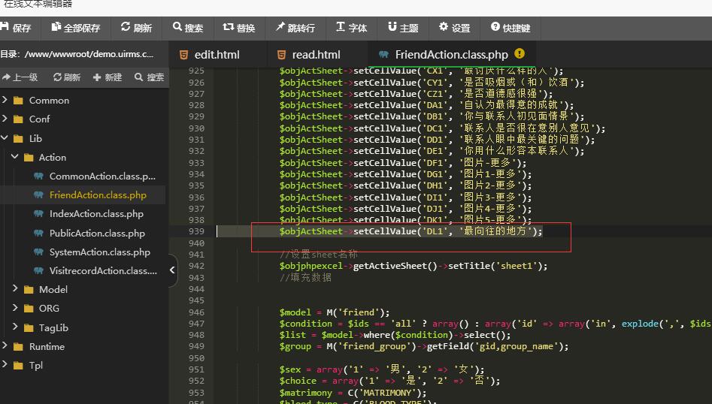Click the HTML5 icon on read.html tab
This screenshot has height=404, width=712.
click(x=281, y=55)
